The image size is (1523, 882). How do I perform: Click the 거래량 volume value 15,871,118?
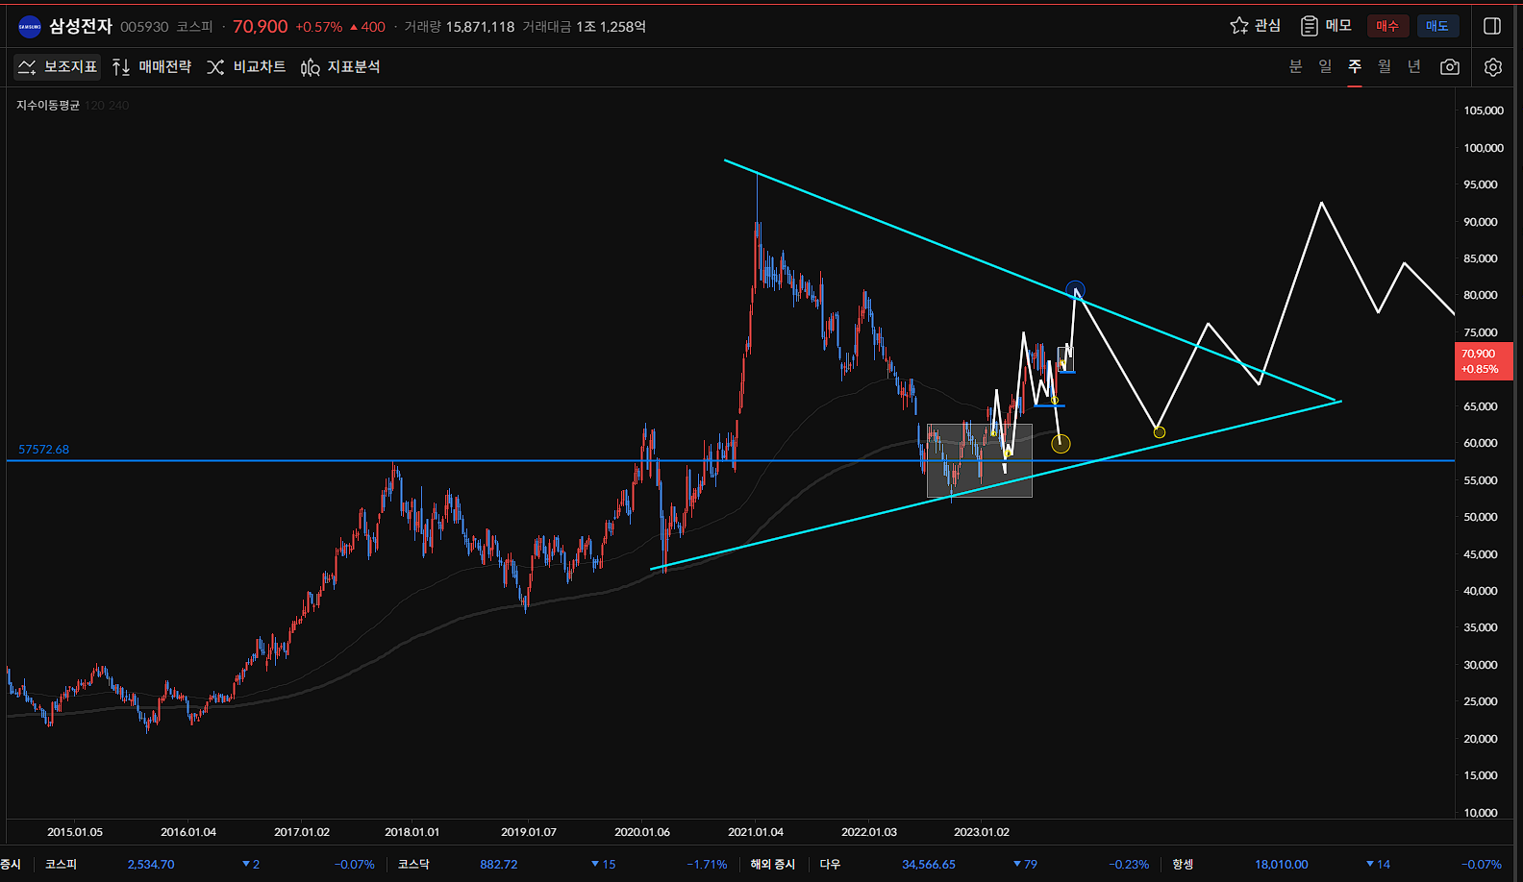click(480, 27)
